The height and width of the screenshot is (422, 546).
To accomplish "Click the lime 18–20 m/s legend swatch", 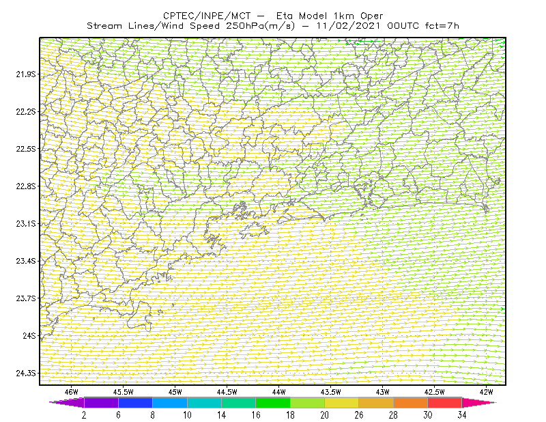I will (x=308, y=402).
